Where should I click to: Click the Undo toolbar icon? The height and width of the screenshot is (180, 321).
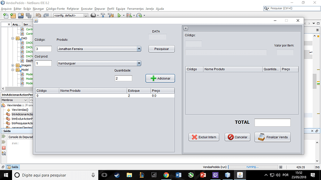[x=38, y=15]
